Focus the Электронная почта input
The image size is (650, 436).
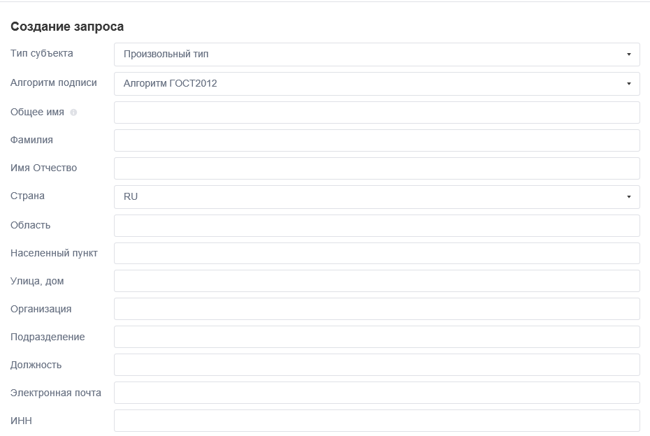point(377,393)
